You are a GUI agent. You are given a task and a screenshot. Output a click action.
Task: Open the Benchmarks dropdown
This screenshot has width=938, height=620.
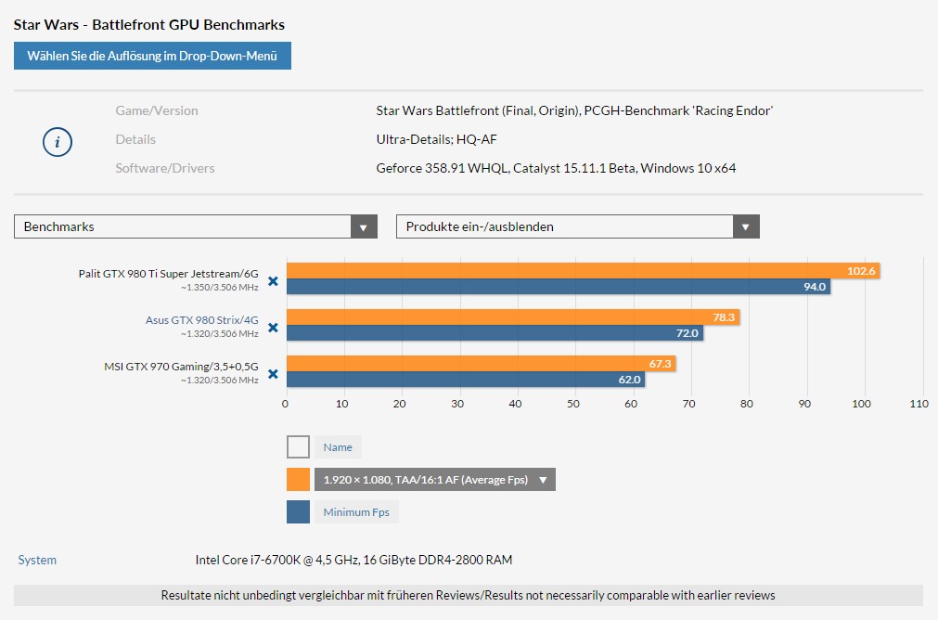tap(196, 226)
